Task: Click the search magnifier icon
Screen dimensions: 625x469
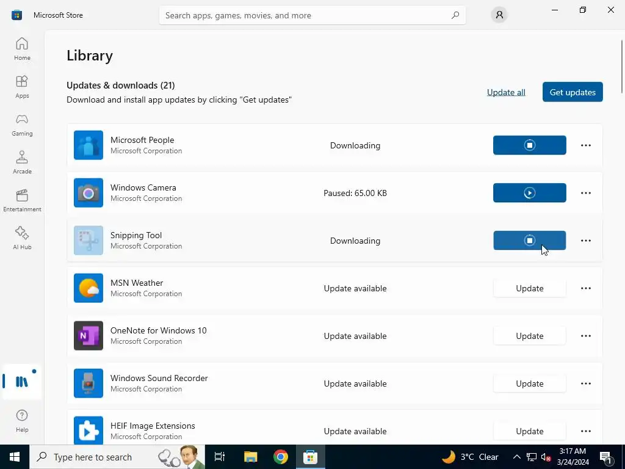Action: (455, 15)
